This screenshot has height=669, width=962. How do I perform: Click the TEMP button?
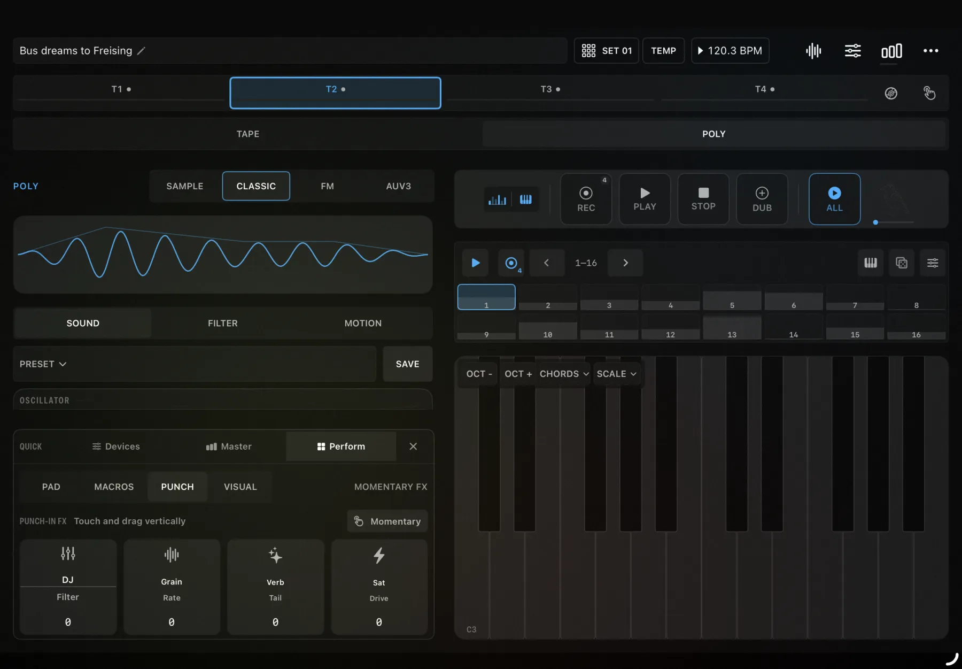[x=663, y=51]
